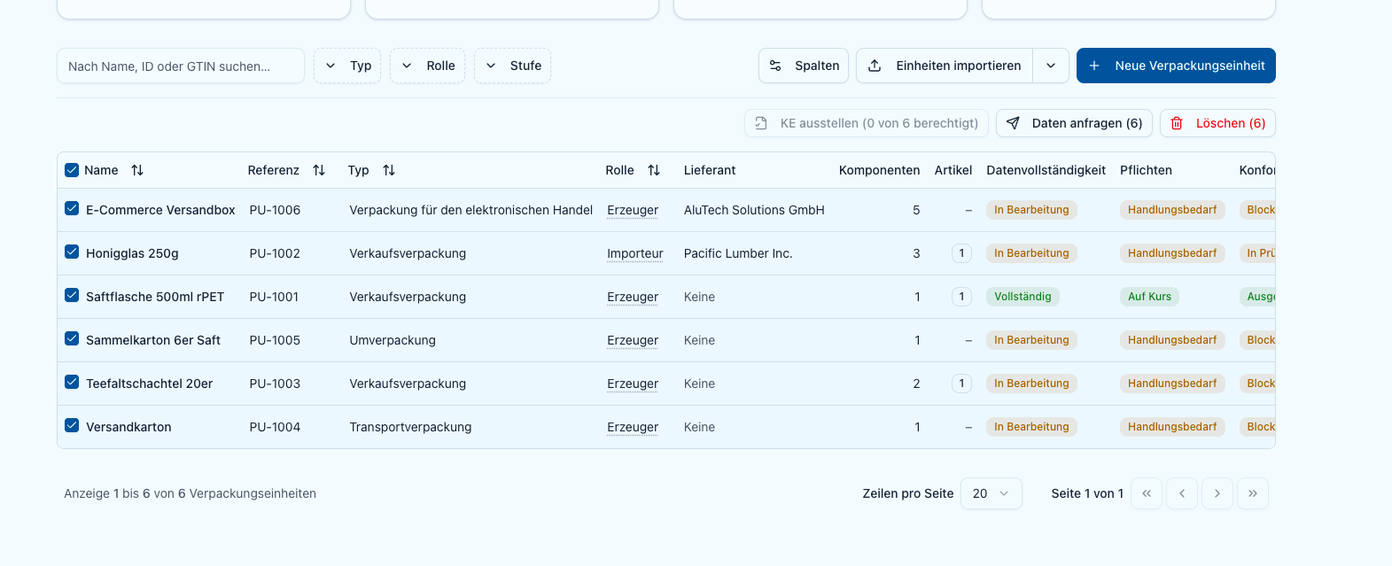The height and width of the screenshot is (566, 1392).
Task: Open the Typ filter dropdown
Action: 347,66
